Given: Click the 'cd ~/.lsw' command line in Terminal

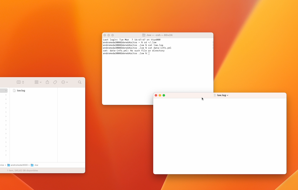Looking at the screenshot, I should pos(130,42).
